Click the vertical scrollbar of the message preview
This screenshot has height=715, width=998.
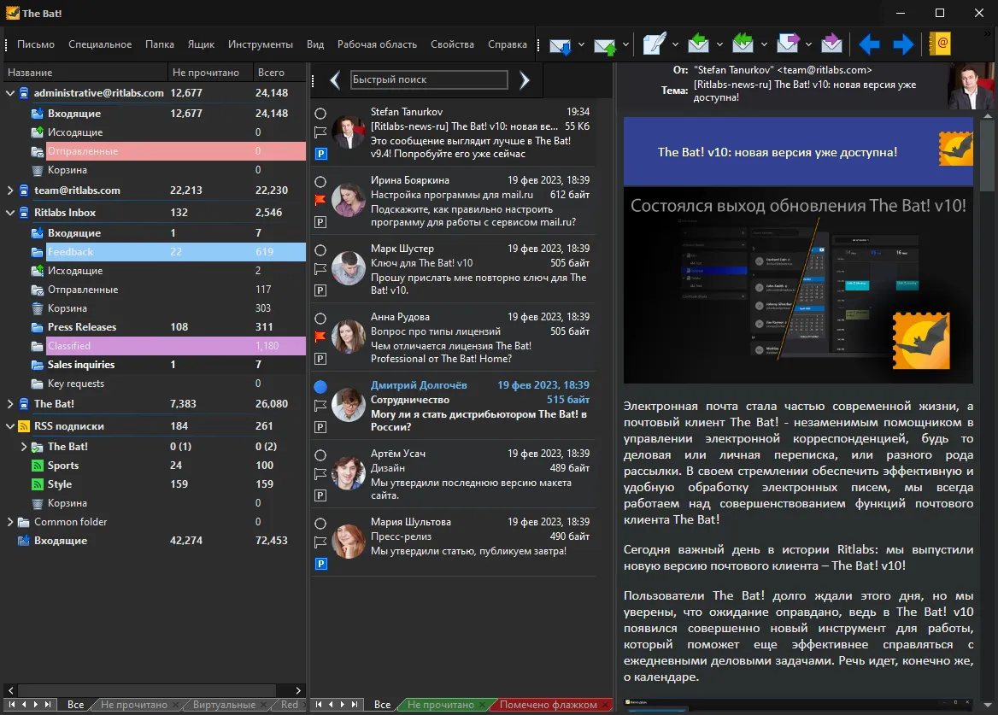(x=988, y=155)
